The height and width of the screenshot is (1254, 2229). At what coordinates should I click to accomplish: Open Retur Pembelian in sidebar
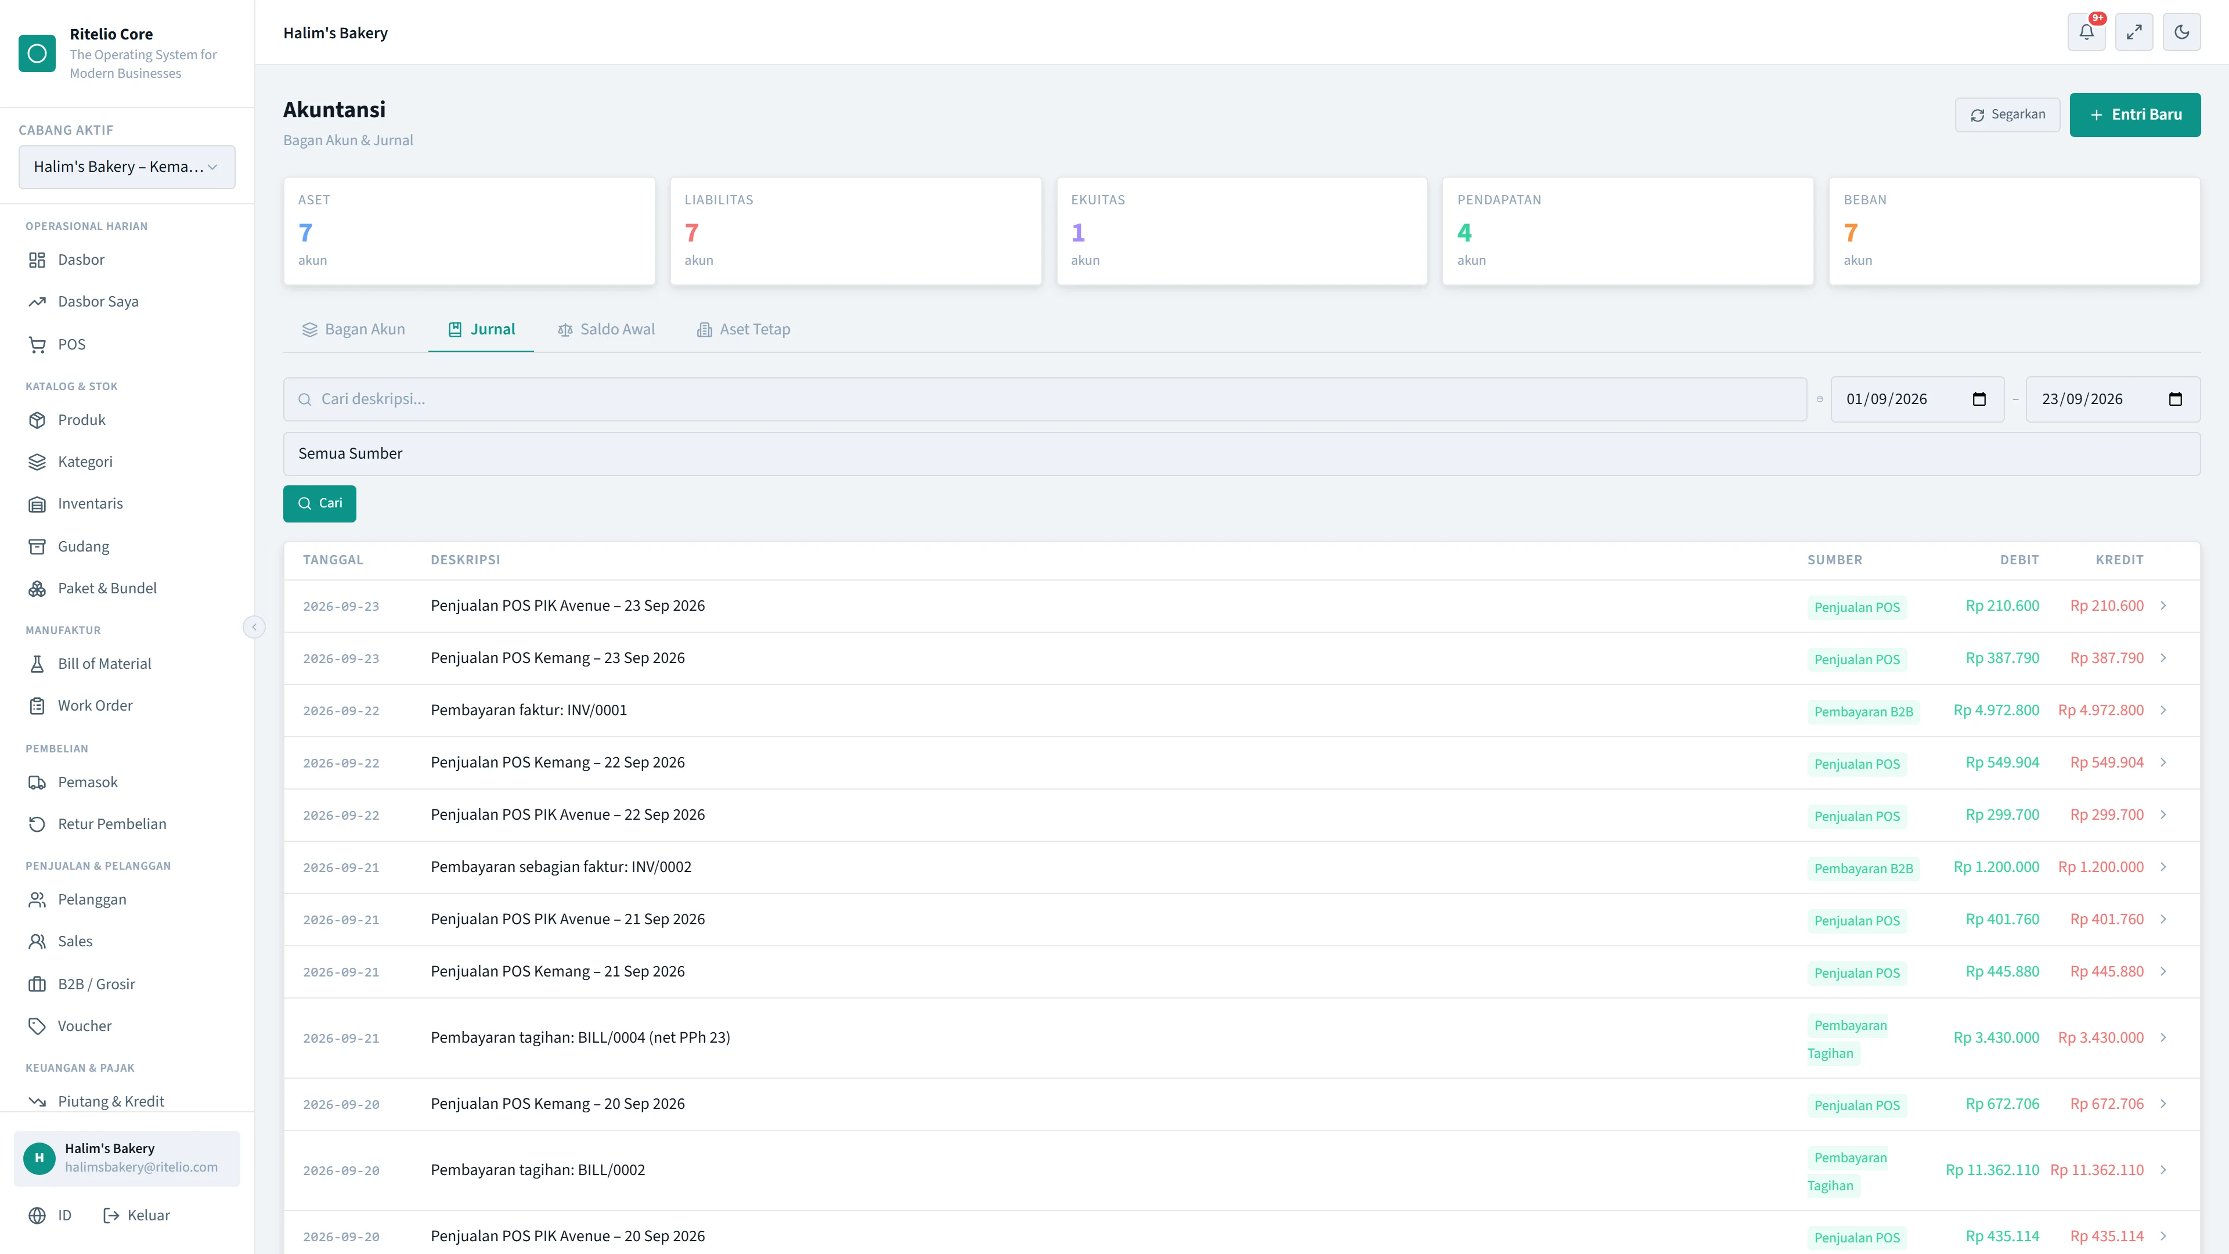[127, 824]
